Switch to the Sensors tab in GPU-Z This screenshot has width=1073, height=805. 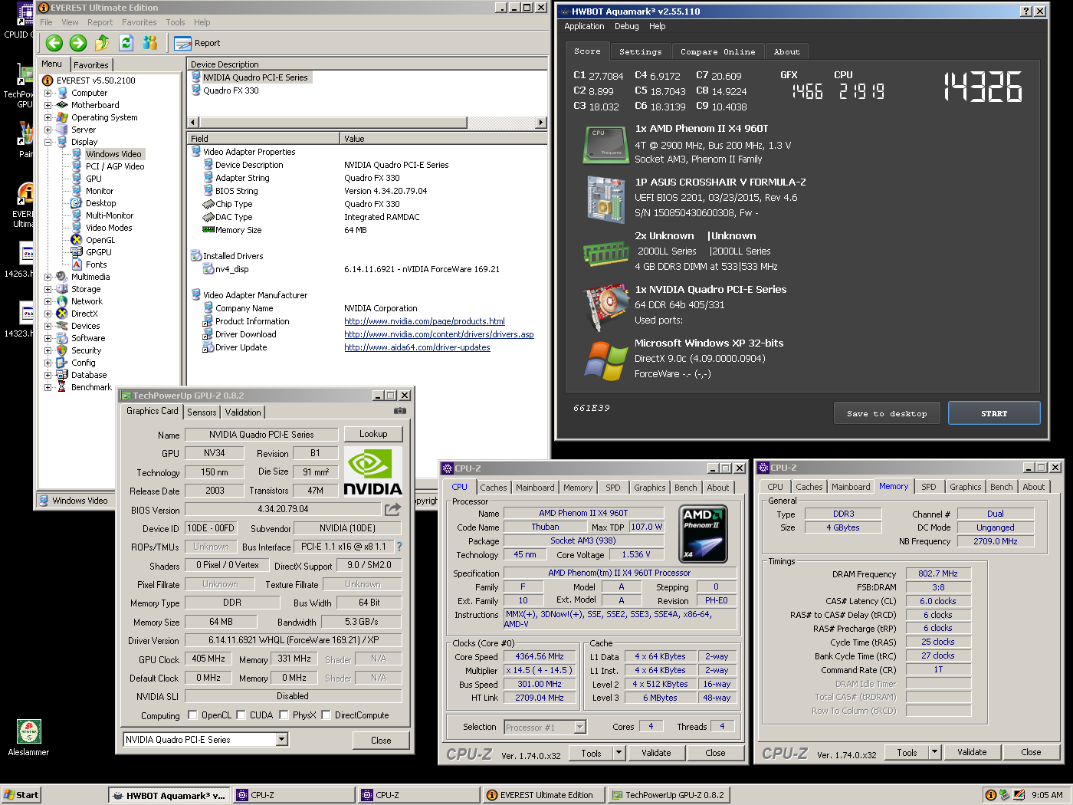(x=202, y=412)
